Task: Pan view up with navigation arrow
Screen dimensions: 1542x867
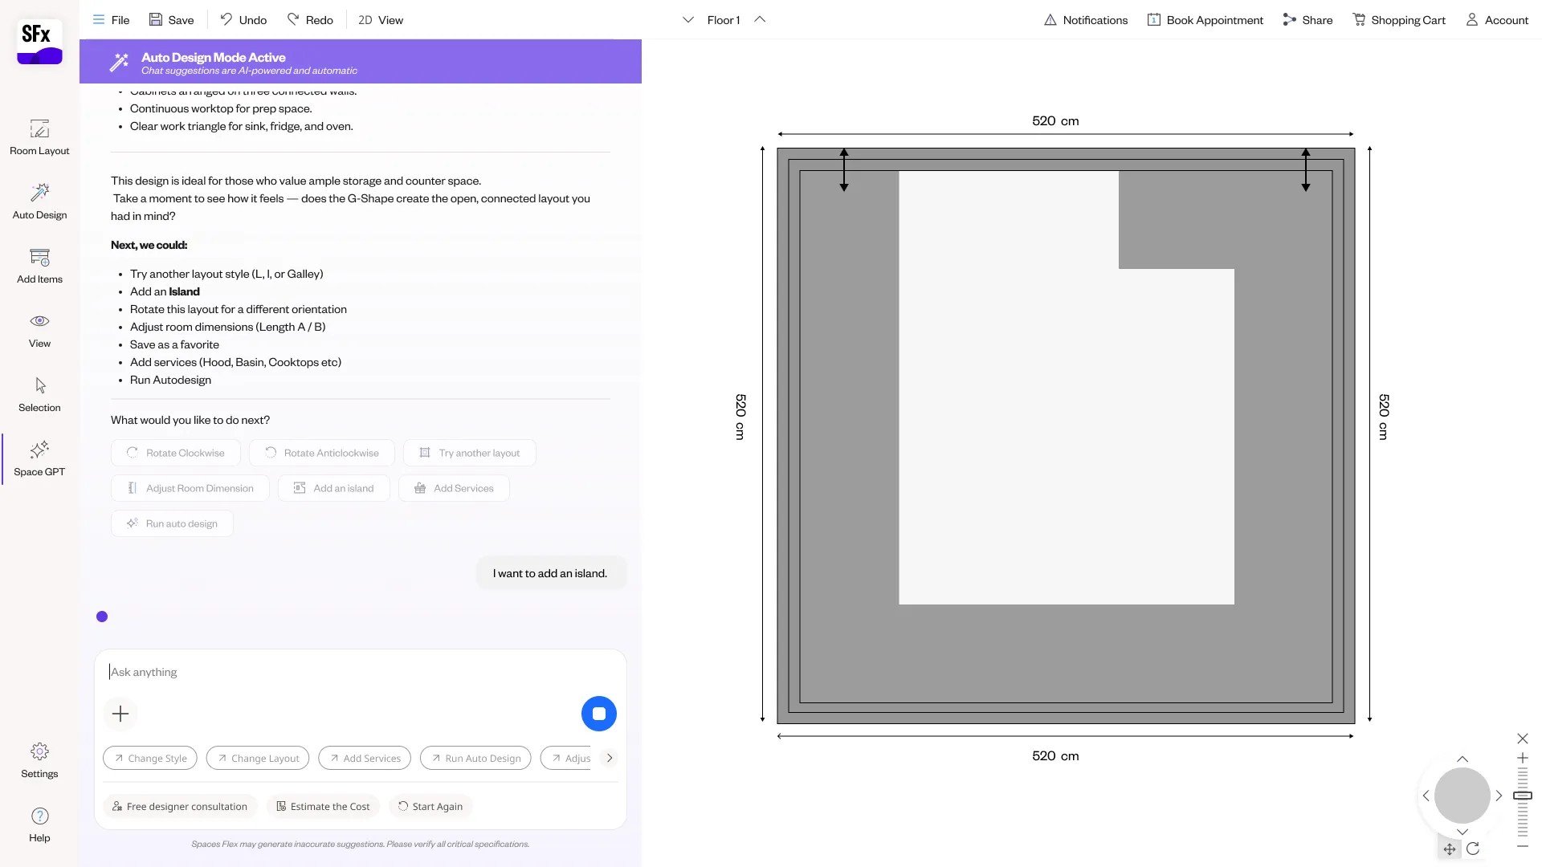Action: tap(1462, 759)
